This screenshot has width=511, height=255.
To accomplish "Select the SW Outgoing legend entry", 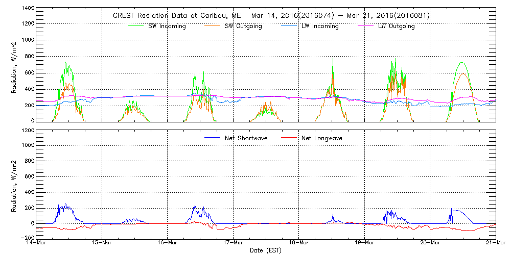I will pyautogui.click(x=243, y=27).
